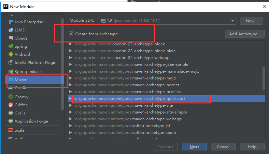Click the Clouds module icon
Screen dimensions: 269x154
[11, 38]
